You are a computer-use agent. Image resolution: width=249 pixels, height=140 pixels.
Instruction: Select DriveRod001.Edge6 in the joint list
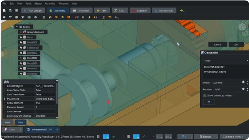(x=215, y=72)
